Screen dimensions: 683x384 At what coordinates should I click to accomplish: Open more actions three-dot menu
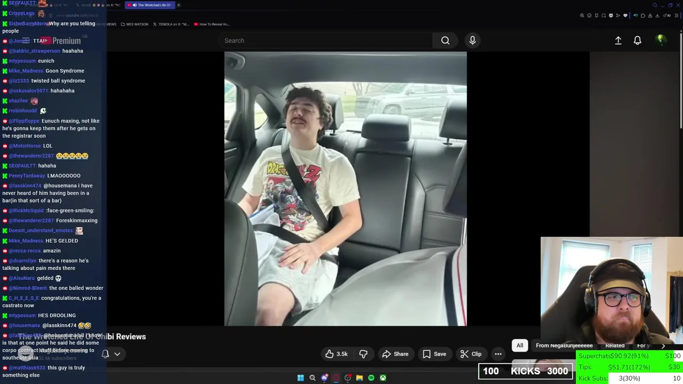coord(498,354)
